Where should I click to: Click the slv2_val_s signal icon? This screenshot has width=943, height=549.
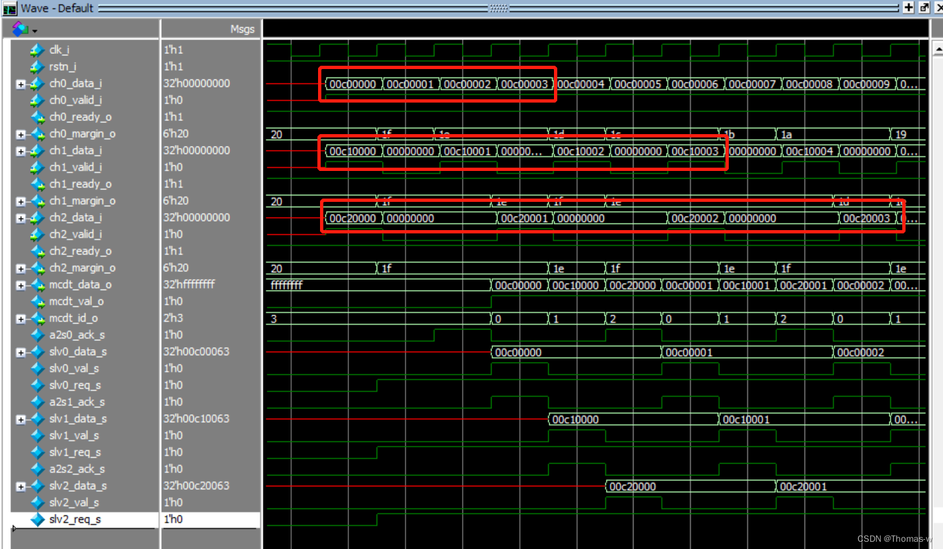click(37, 502)
